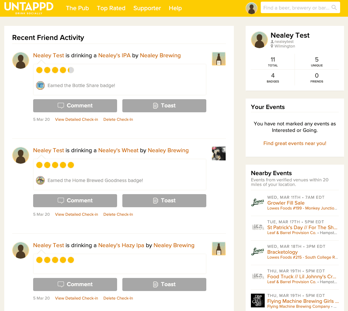Click avatar next to Nealey's Hazy Ipa check-in
348x311 pixels.
pyautogui.click(x=21, y=250)
